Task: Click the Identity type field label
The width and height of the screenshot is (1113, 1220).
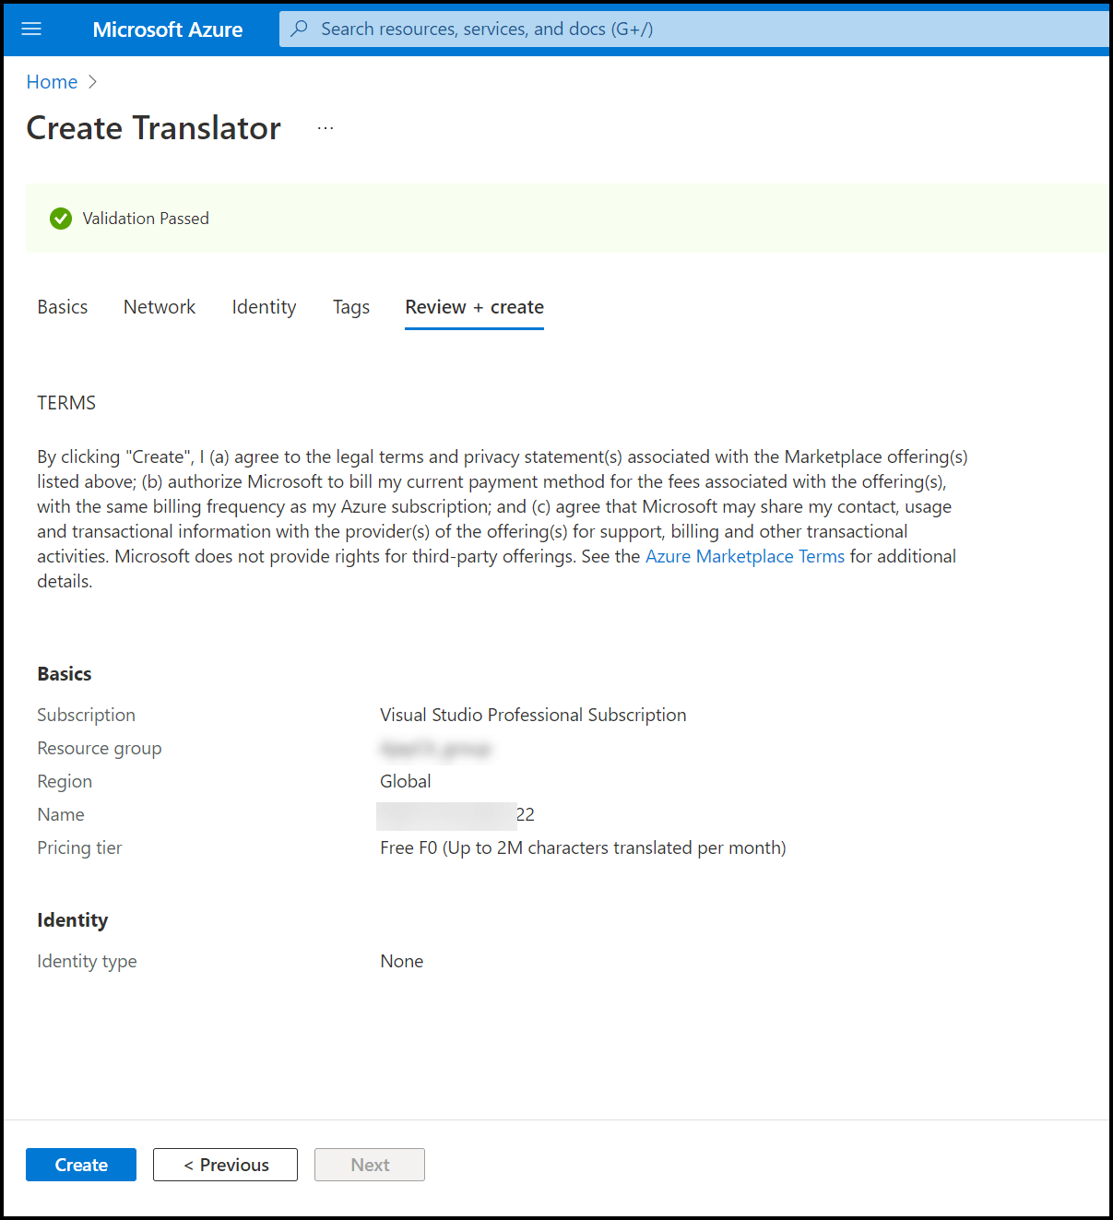Action: (87, 961)
